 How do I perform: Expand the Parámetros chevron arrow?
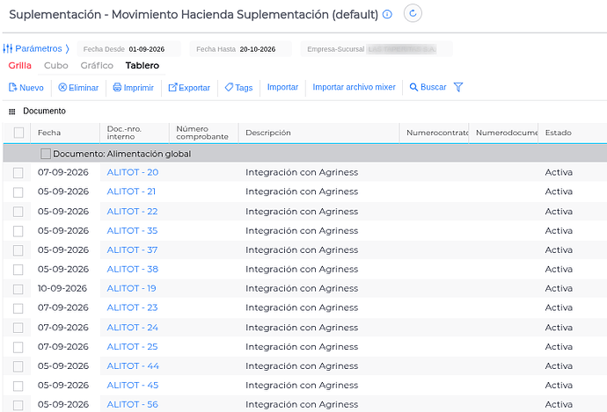[68, 48]
